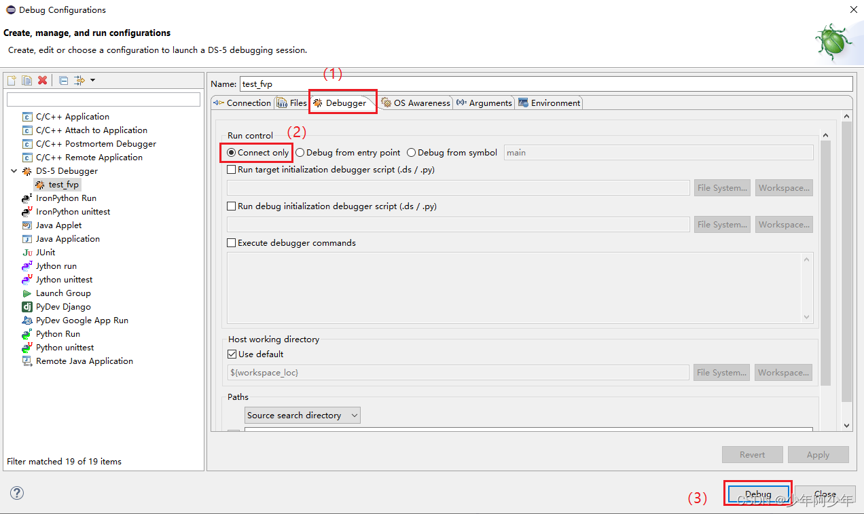Create a new launch configuration

(x=11, y=79)
